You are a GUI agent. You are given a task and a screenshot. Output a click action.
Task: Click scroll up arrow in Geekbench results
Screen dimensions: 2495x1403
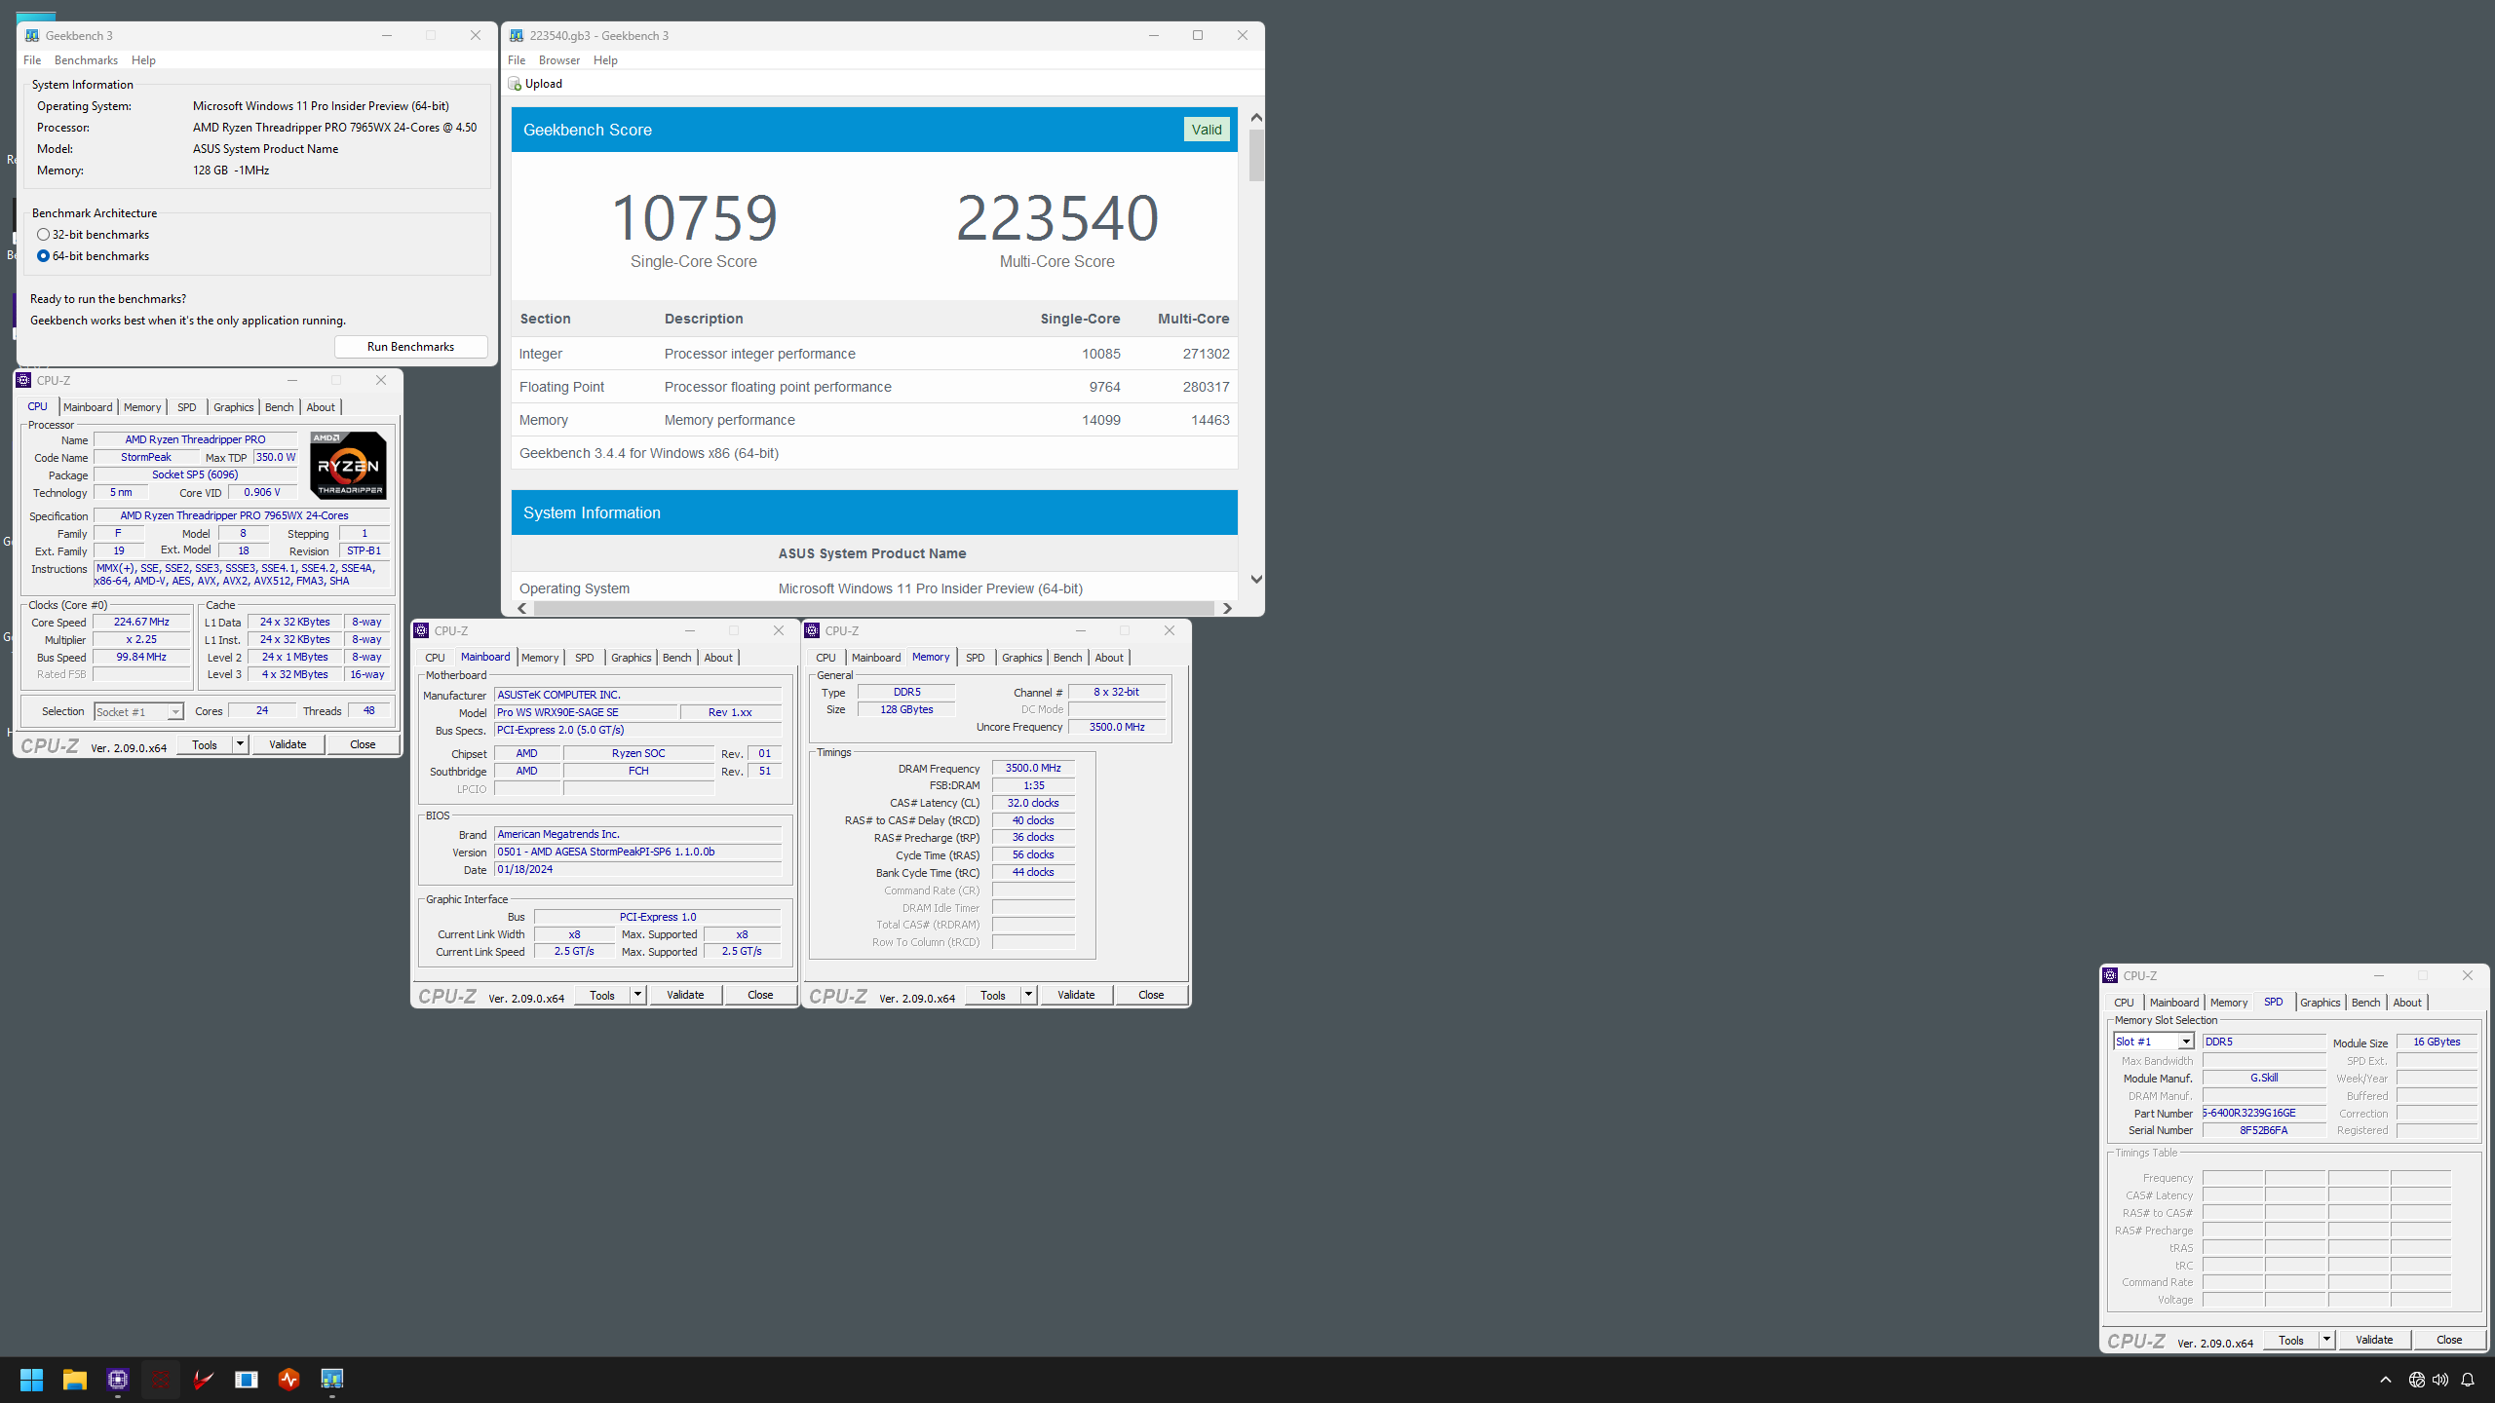coord(1256,118)
